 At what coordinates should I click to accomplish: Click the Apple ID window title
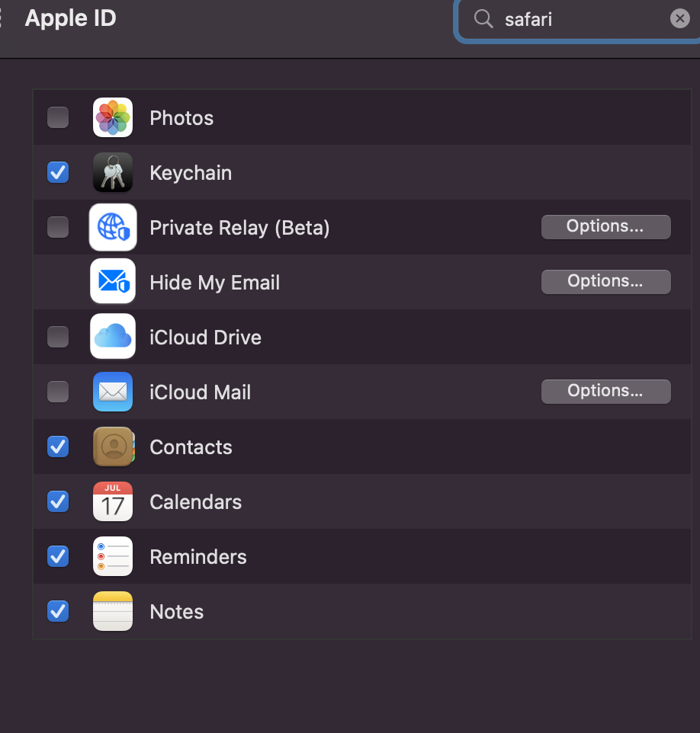pos(71,19)
